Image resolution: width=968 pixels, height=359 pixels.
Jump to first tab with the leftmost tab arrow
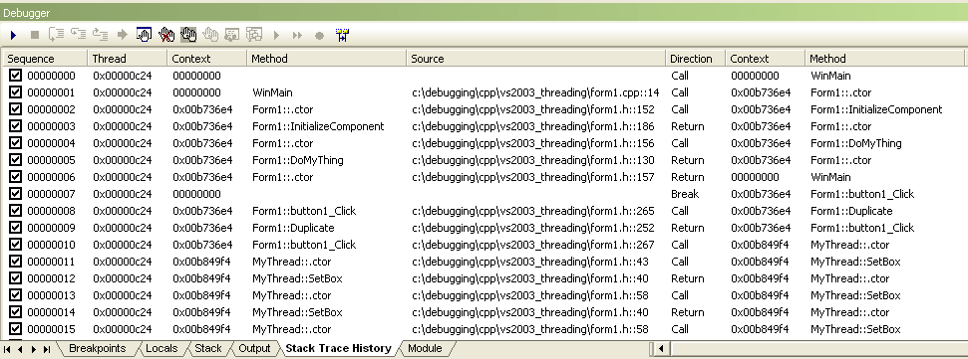click(6, 350)
